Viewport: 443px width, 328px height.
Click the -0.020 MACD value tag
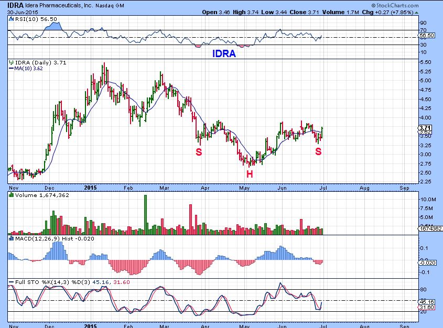point(427,263)
